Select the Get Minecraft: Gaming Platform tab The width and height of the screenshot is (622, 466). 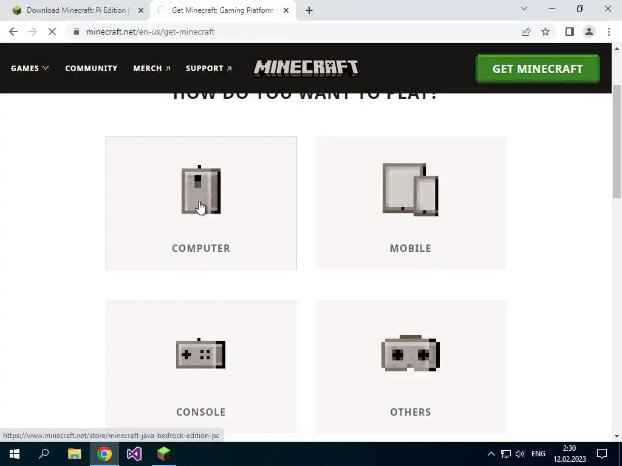222,10
